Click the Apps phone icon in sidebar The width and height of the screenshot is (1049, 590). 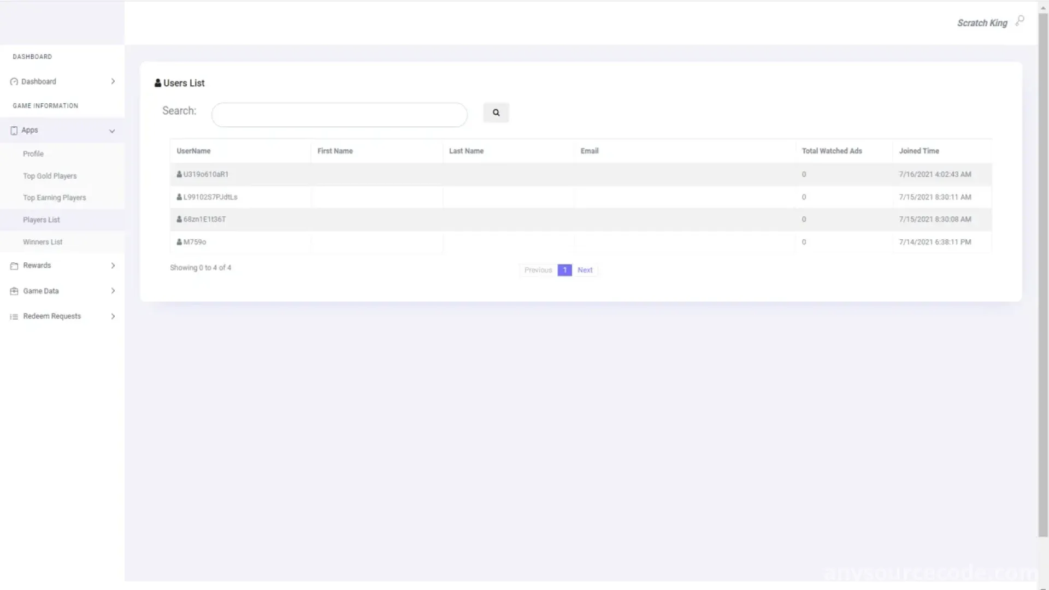click(x=14, y=131)
